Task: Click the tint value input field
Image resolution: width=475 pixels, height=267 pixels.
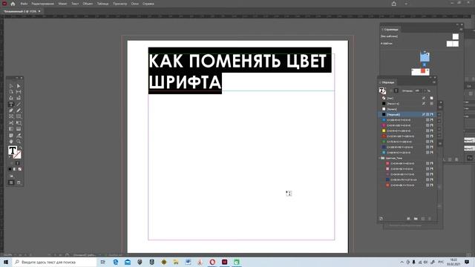Action: coord(419,90)
